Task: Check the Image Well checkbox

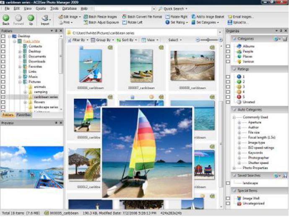Action: (x=228, y=199)
